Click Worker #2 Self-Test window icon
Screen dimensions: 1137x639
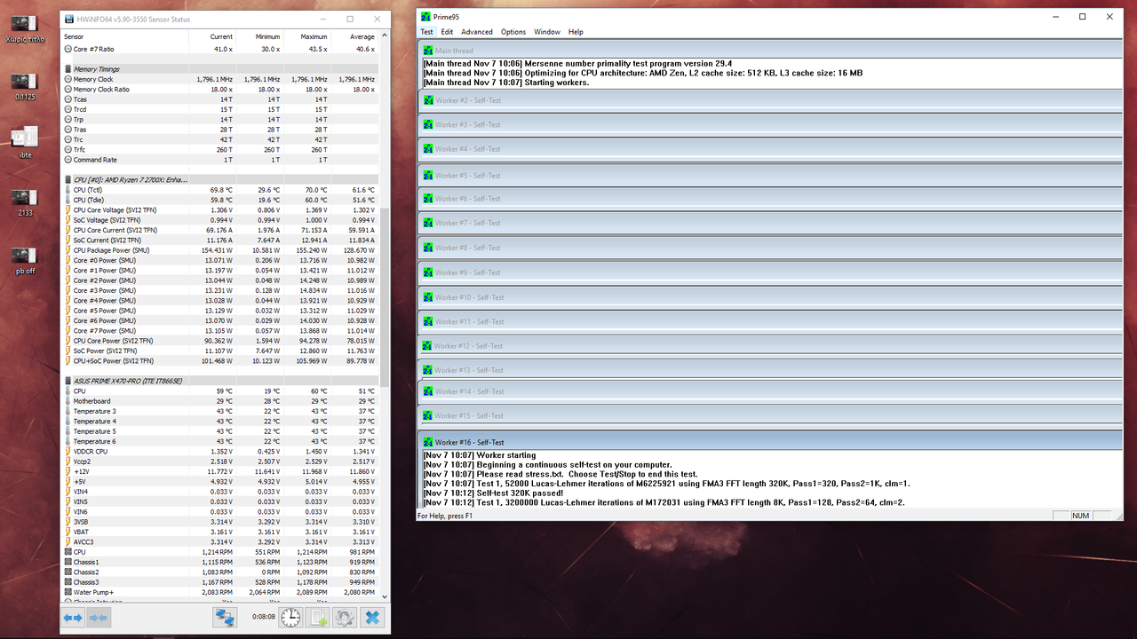(427, 100)
